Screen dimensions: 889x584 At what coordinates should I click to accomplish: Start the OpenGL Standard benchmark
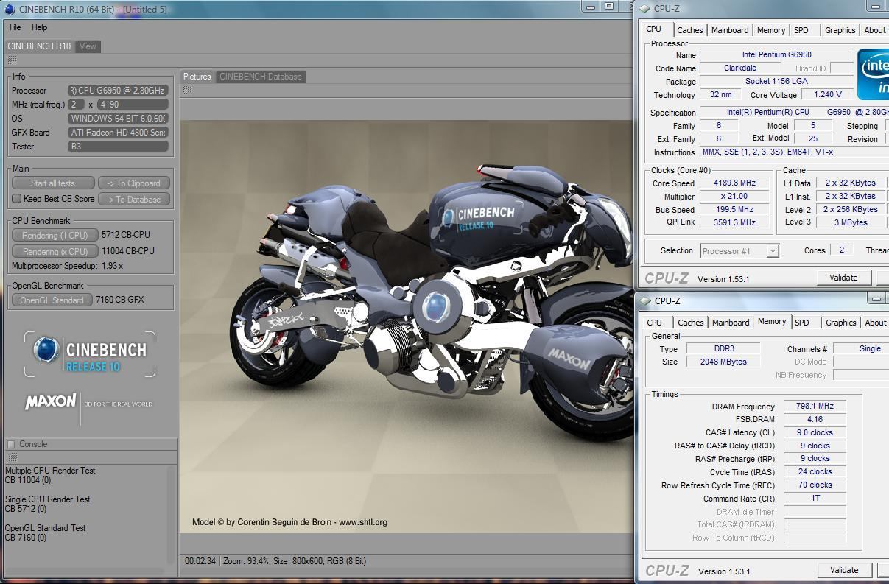click(x=52, y=300)
